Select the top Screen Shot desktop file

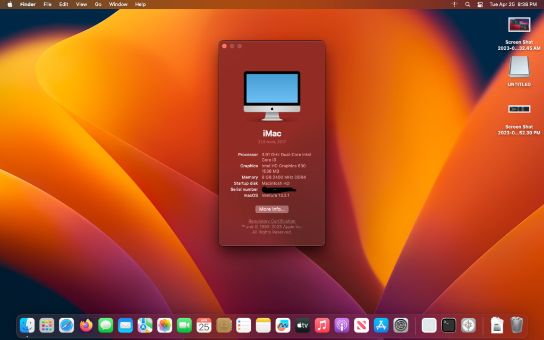519,25
